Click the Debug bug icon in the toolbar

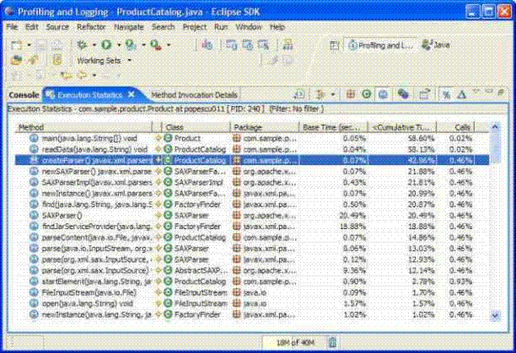(x=82, y=45)
